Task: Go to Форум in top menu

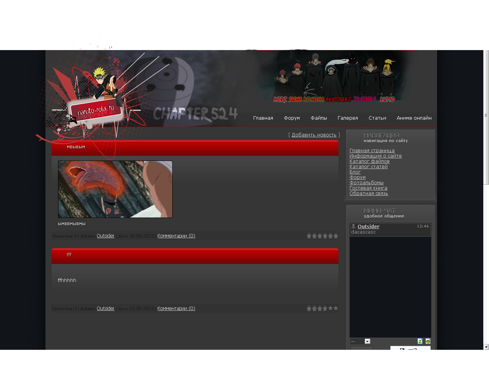Action: 292,118
